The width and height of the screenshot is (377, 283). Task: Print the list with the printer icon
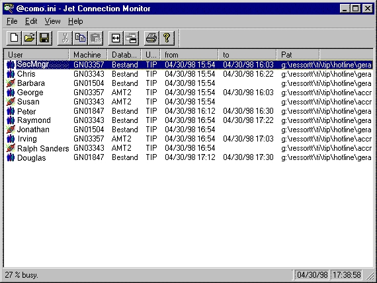(x=151, y=38)
